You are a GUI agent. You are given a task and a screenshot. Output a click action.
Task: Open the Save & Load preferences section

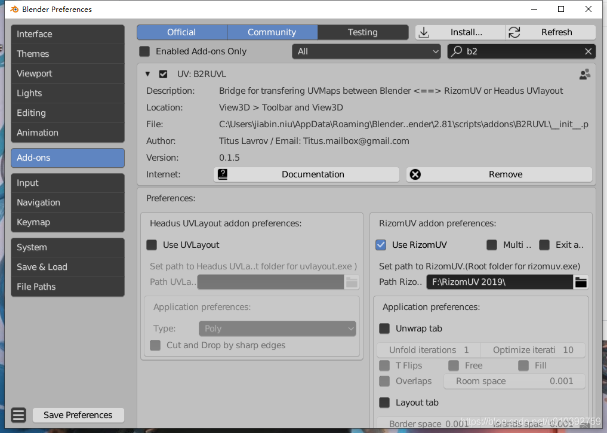[x=68, y=267]
